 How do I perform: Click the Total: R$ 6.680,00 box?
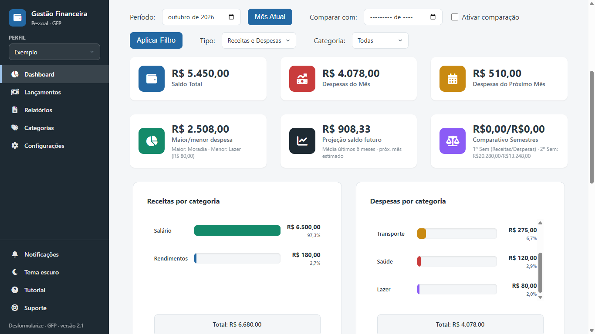point(237,324)
